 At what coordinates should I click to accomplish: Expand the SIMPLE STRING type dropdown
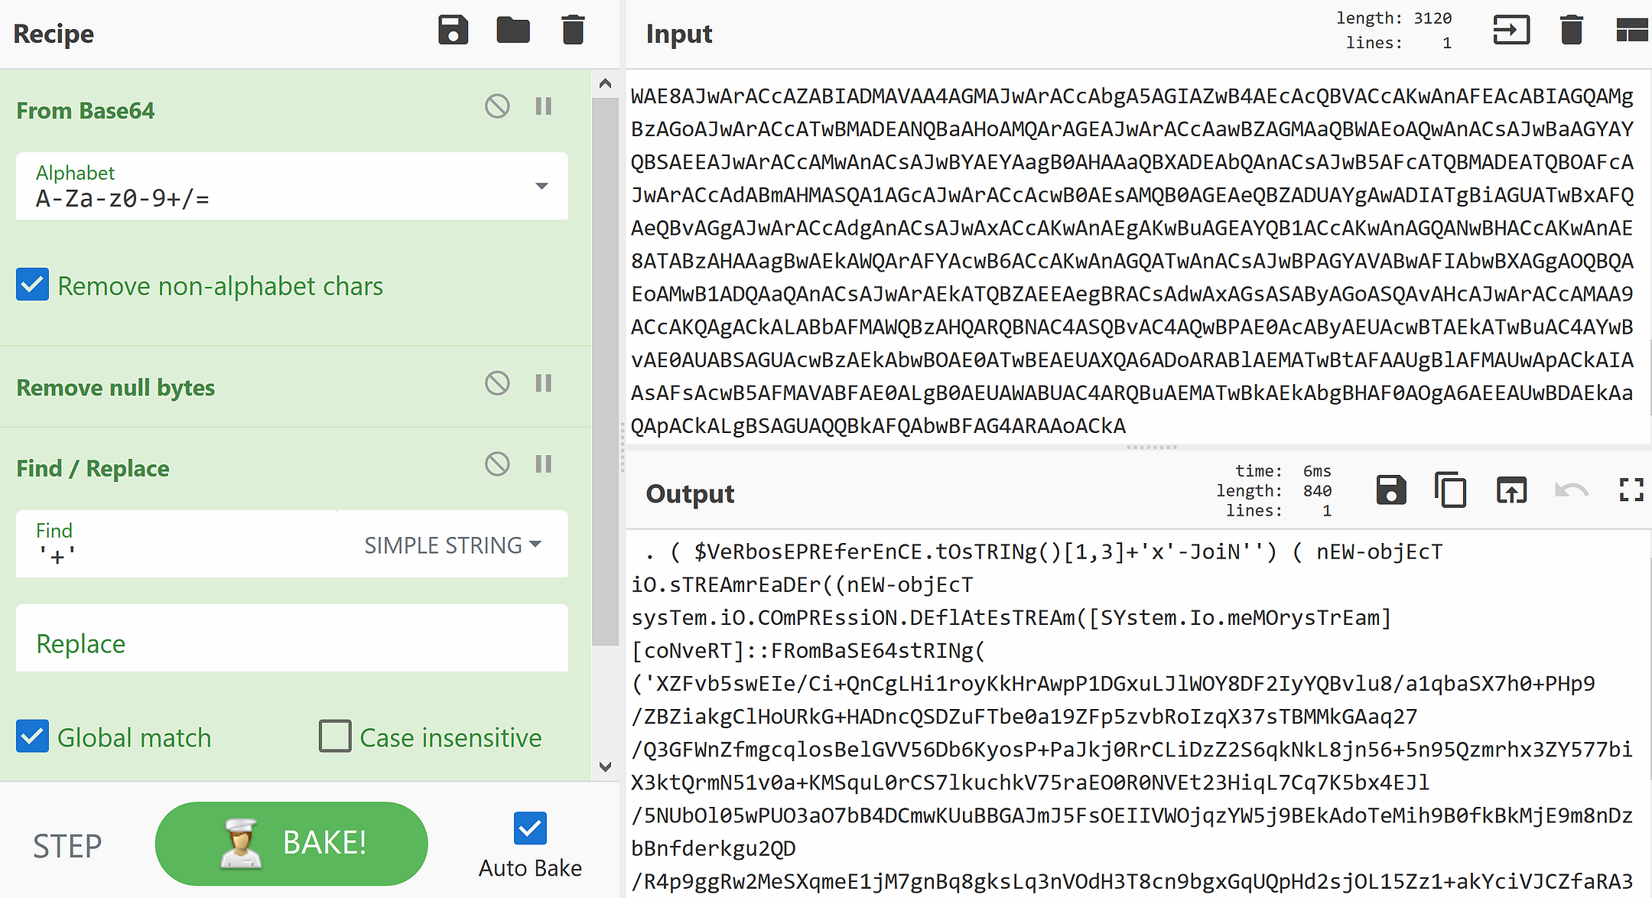[x=453, y=545]
